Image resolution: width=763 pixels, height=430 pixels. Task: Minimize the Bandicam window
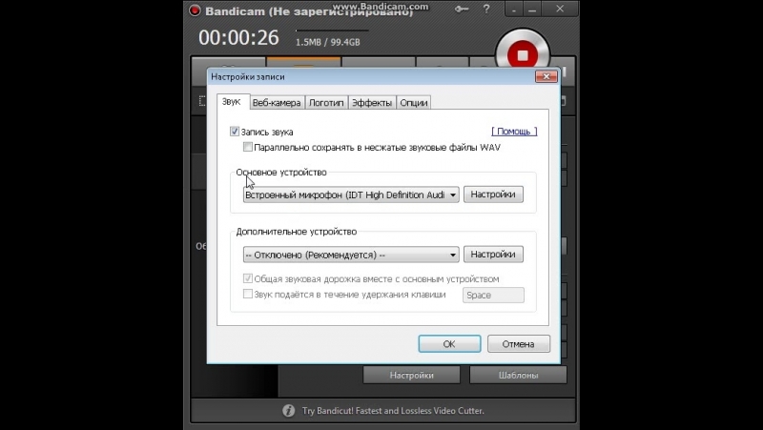(x=533, y=9)
